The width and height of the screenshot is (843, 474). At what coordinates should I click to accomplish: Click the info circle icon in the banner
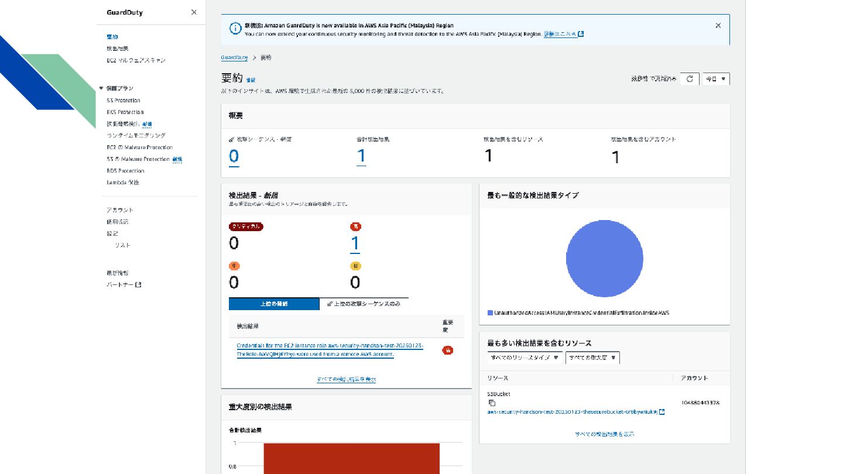[x=235, y=28]
